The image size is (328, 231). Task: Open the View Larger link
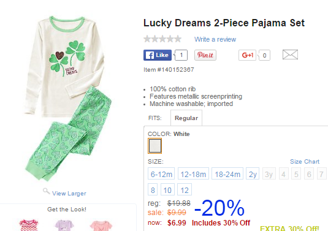[x=69, y=194]
